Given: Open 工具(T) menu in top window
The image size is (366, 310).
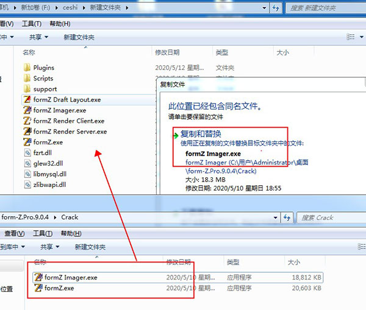Looking at the screenshot, I should [x=32, y=24].
